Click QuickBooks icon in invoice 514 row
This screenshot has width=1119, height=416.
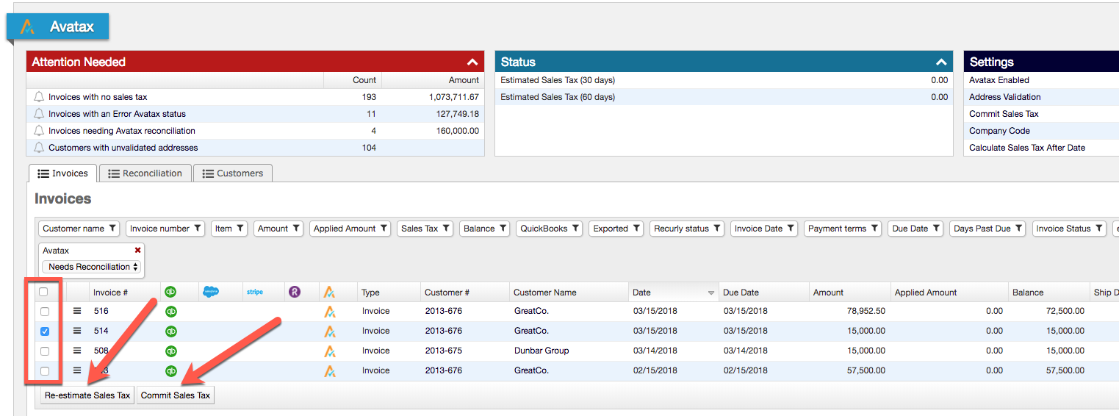point(171,331)
